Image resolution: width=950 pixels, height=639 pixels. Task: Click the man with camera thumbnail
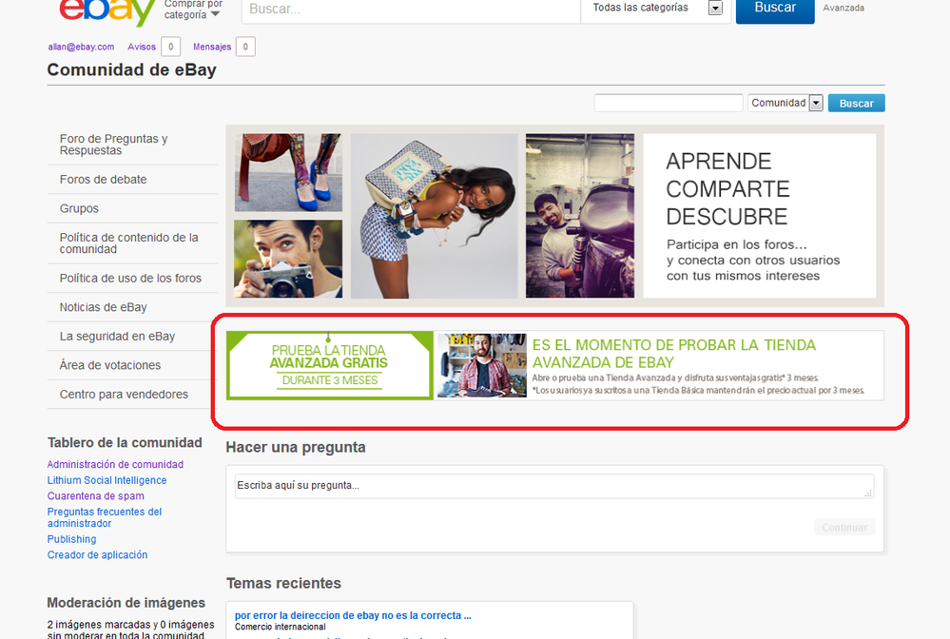288,259
